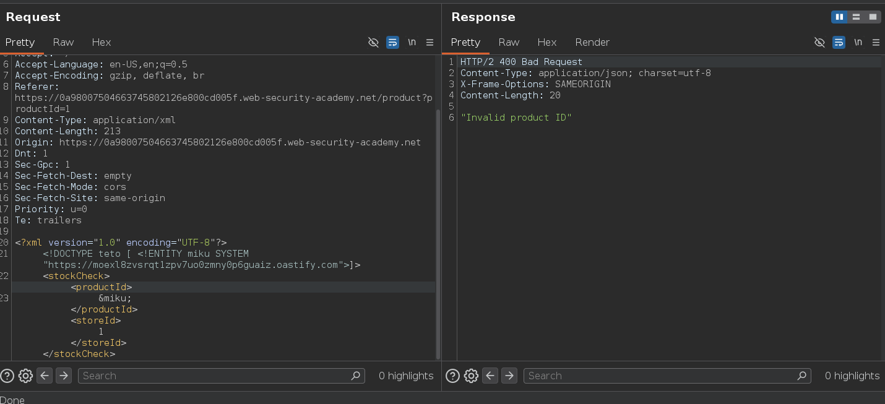
Task: Select side-by-side split layout icon
Action: (x=839, y=17)
